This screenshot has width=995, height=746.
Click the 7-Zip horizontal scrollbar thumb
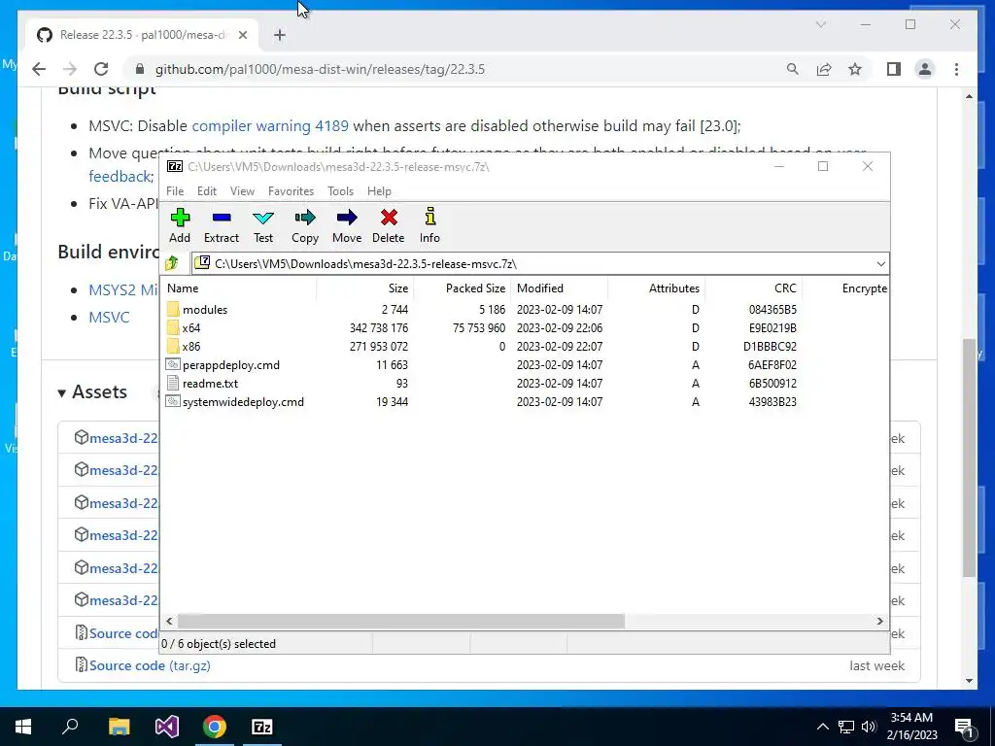coord(400,621)
